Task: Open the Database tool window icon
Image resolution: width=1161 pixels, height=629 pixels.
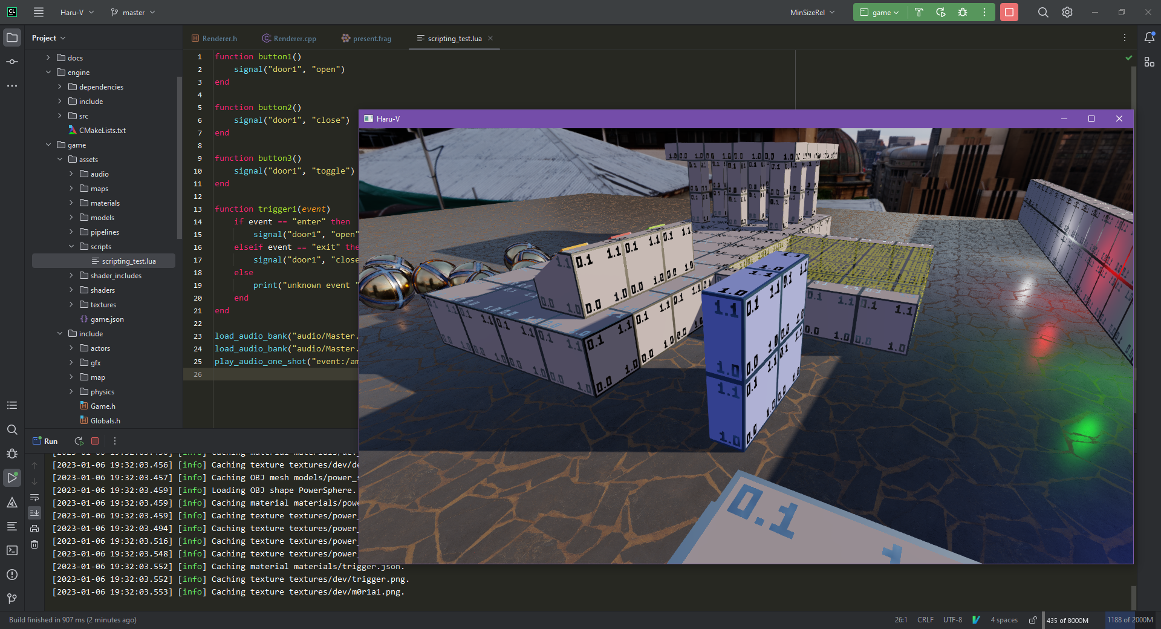Action: point(1150,62)
